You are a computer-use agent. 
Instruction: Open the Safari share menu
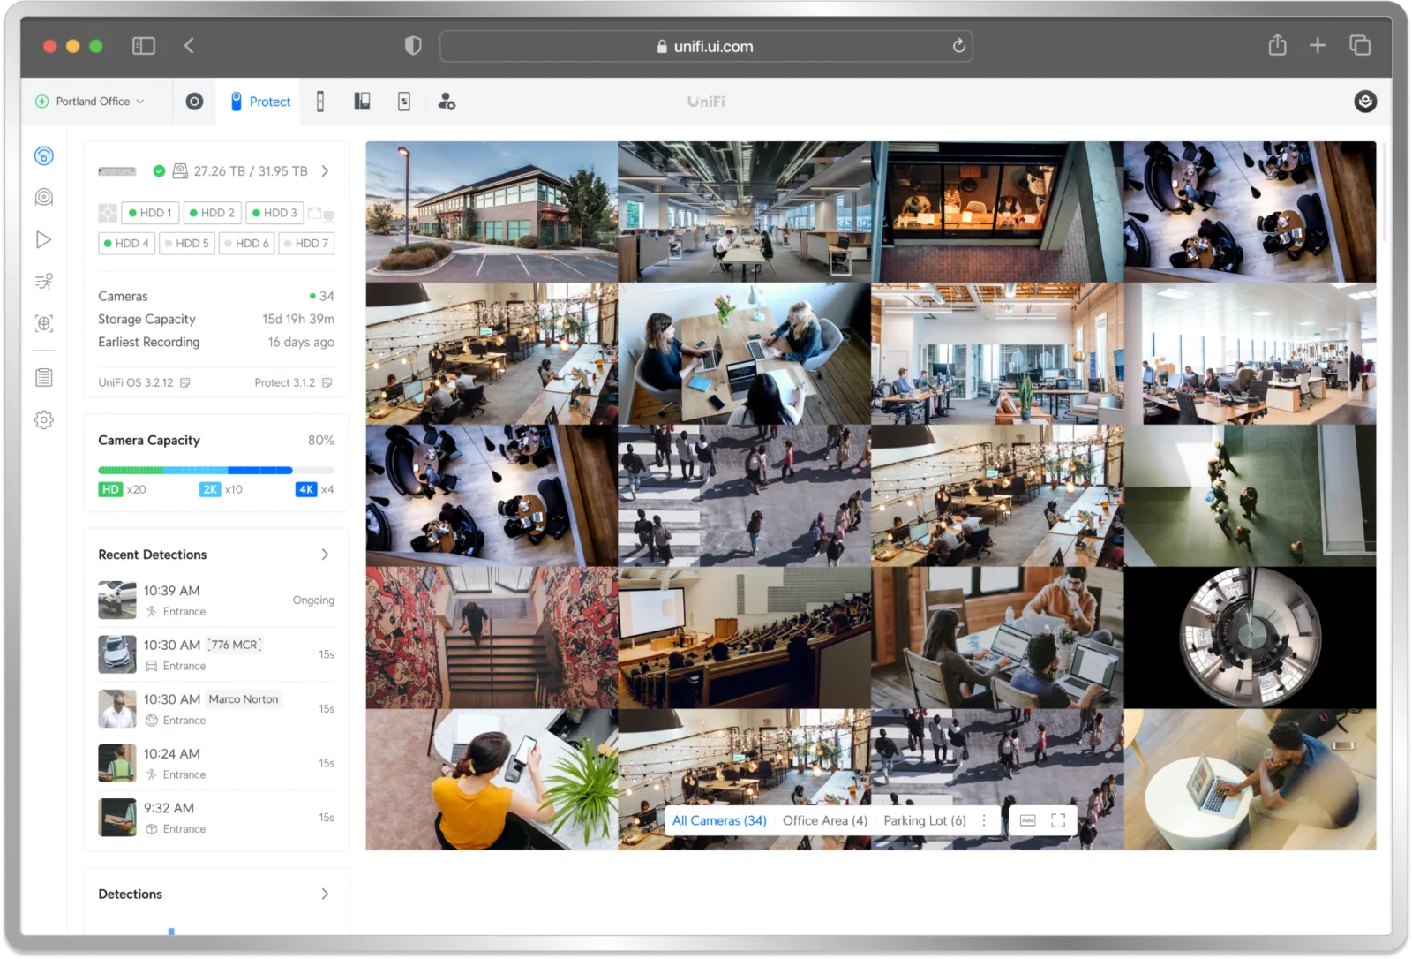tap(1277, 45)
